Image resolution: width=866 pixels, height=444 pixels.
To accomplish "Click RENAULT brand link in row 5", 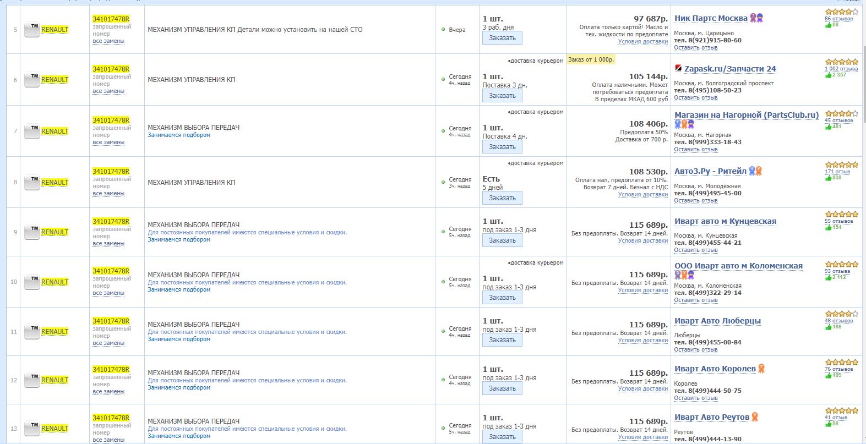I will (x=55, y=30).
